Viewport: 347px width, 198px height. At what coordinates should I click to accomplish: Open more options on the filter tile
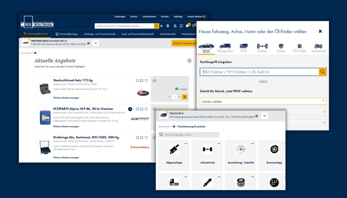pyautogui.click(x=252, y=177)
